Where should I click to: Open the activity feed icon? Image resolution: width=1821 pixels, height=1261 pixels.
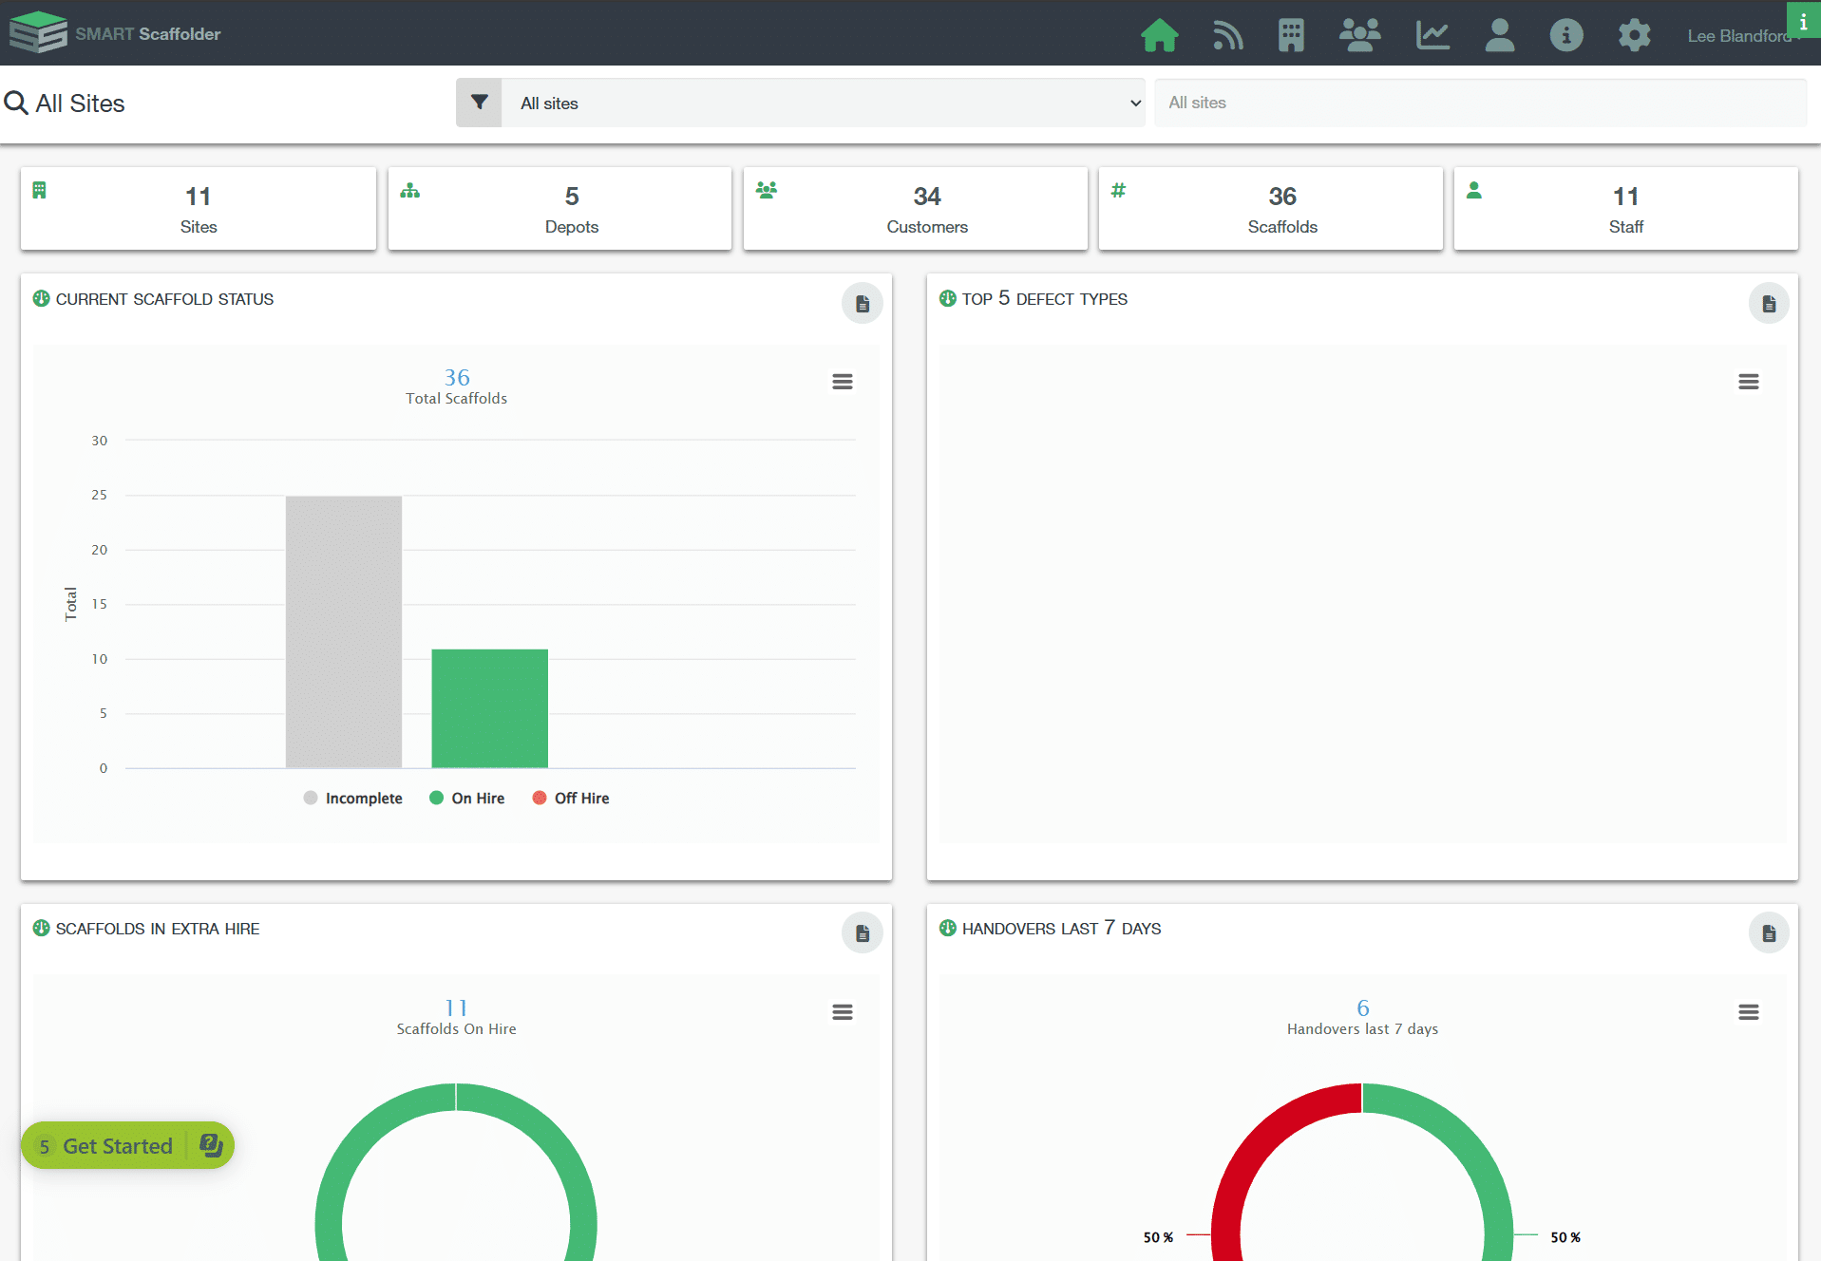click(1227, 35)
